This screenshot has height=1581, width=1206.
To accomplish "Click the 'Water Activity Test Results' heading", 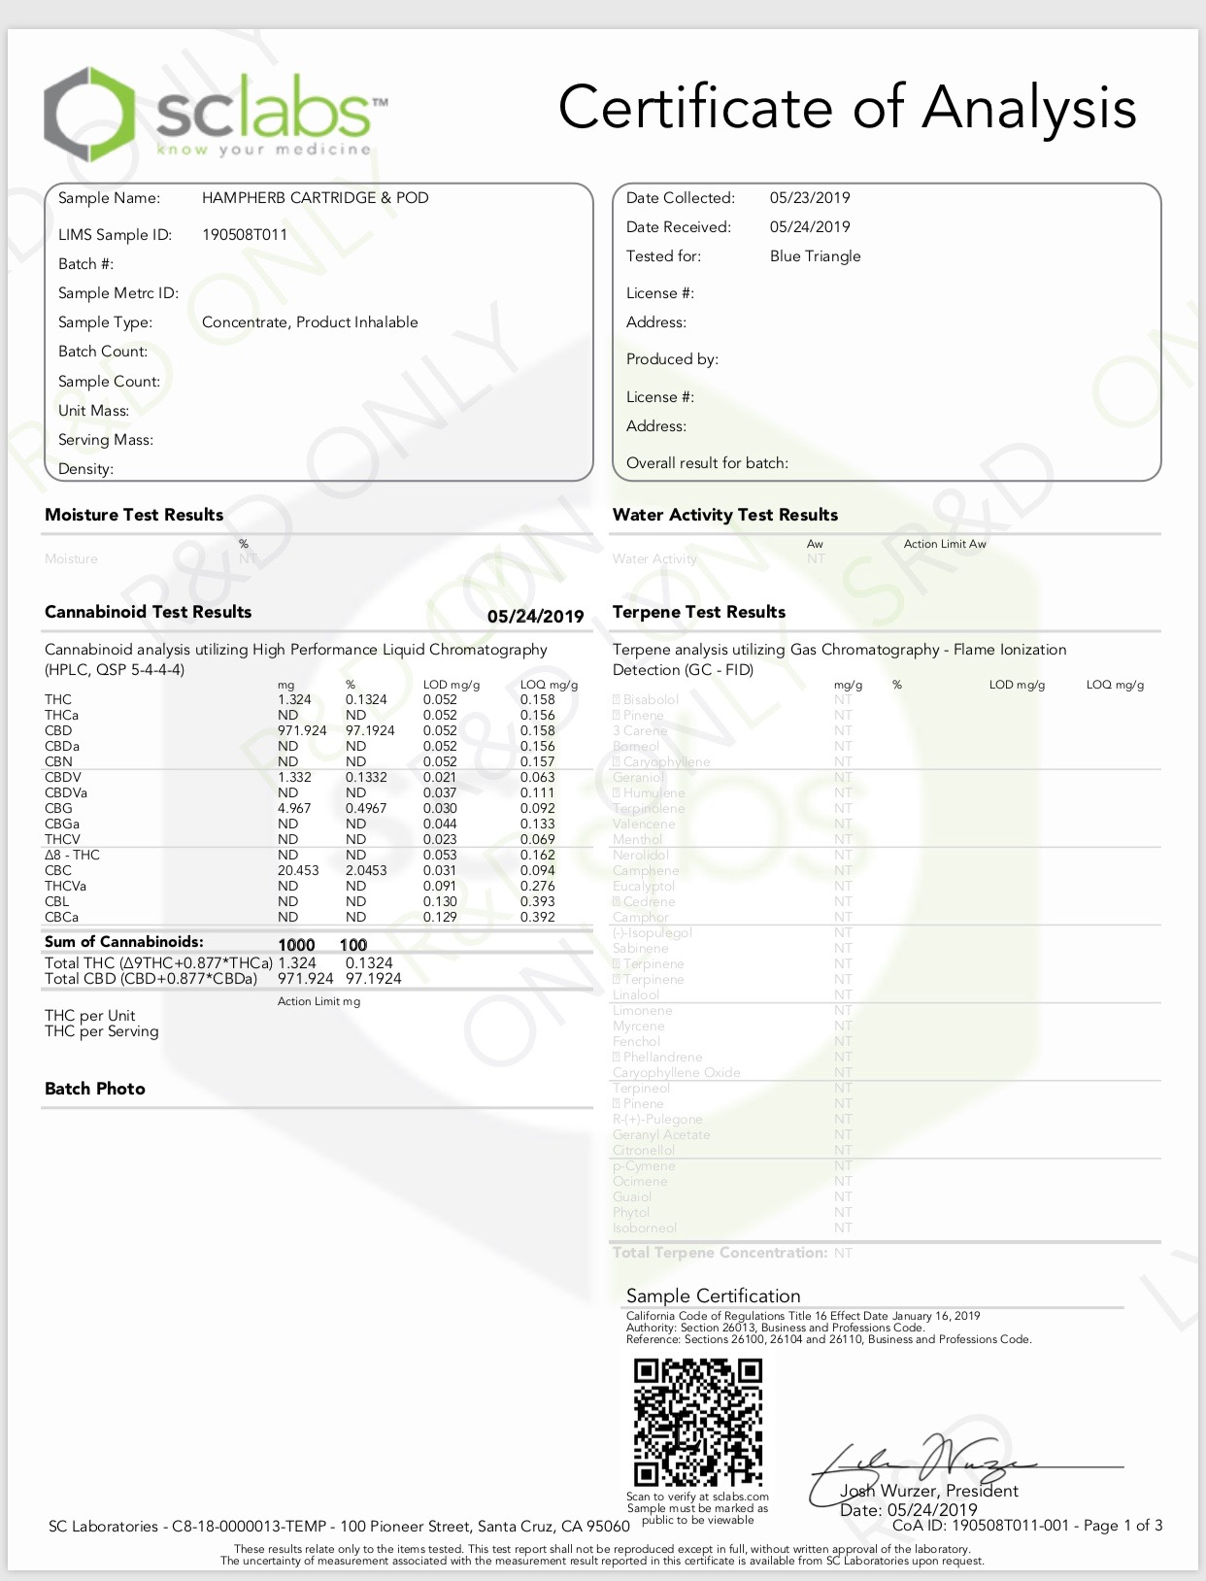I will pyautogui.click(x=725, y=515).
